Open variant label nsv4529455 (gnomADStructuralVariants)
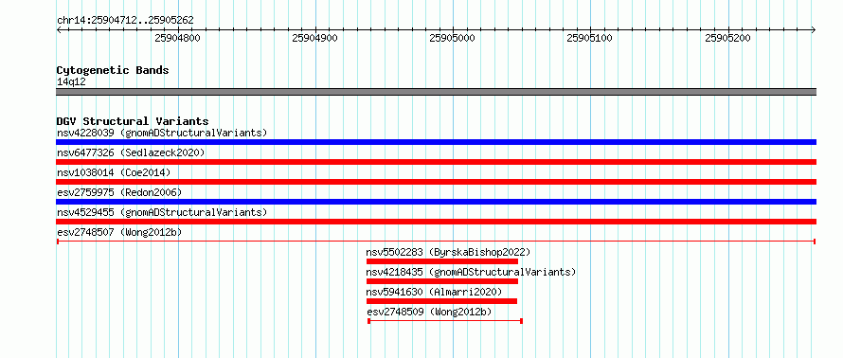This screenshot has height=358, width=843. pos(162,212)
